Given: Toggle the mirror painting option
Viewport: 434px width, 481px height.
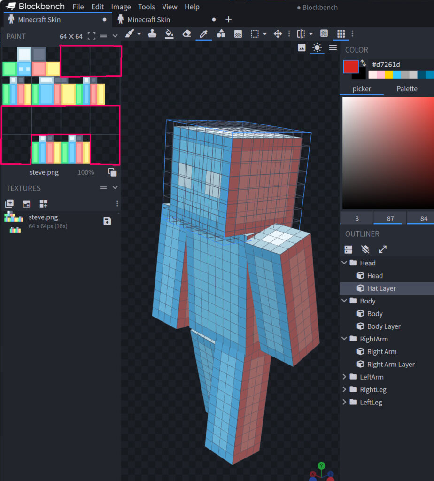Looking at the screenshot, I should coord(301,34).
